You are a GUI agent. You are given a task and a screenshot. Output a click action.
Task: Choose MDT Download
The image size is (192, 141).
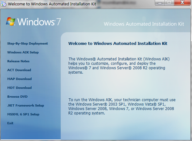click(x=20, y=88)
